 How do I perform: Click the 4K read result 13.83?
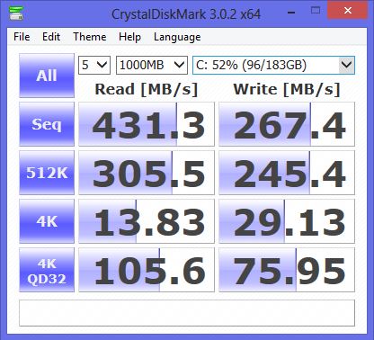(x=147, y=221)
